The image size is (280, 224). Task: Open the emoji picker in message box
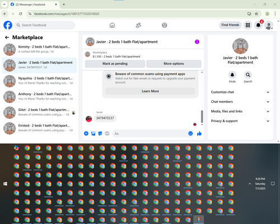pyautogui.click(x=190, y=133)
